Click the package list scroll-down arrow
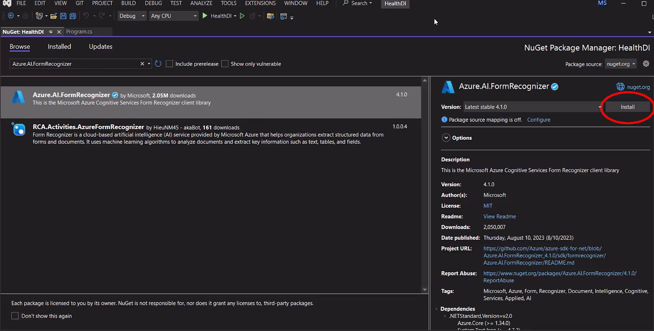 tap(425, 290)
